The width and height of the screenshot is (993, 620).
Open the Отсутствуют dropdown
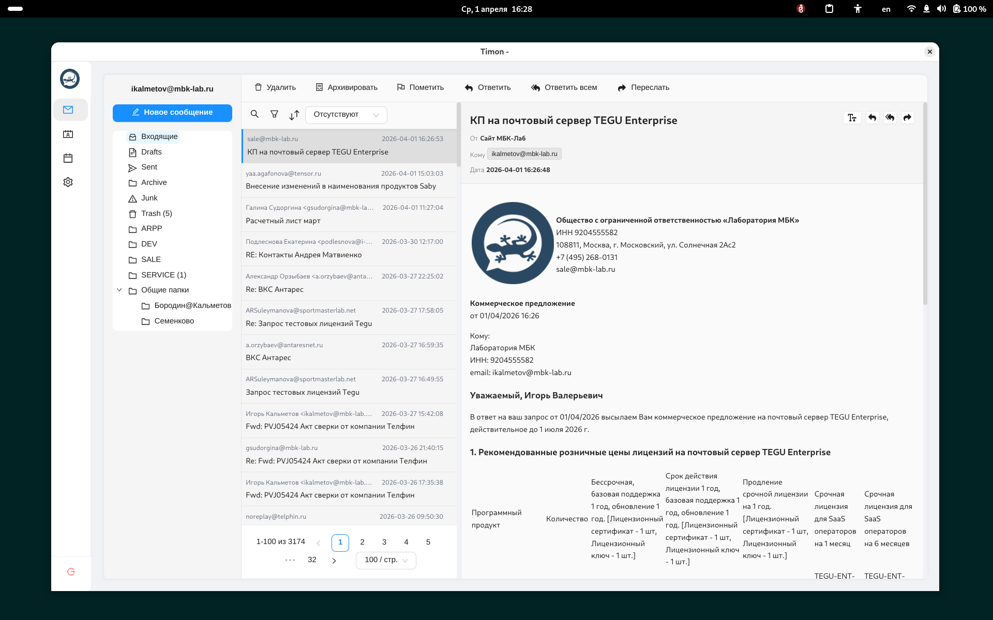pyautogui.click(x=345, y=115)
